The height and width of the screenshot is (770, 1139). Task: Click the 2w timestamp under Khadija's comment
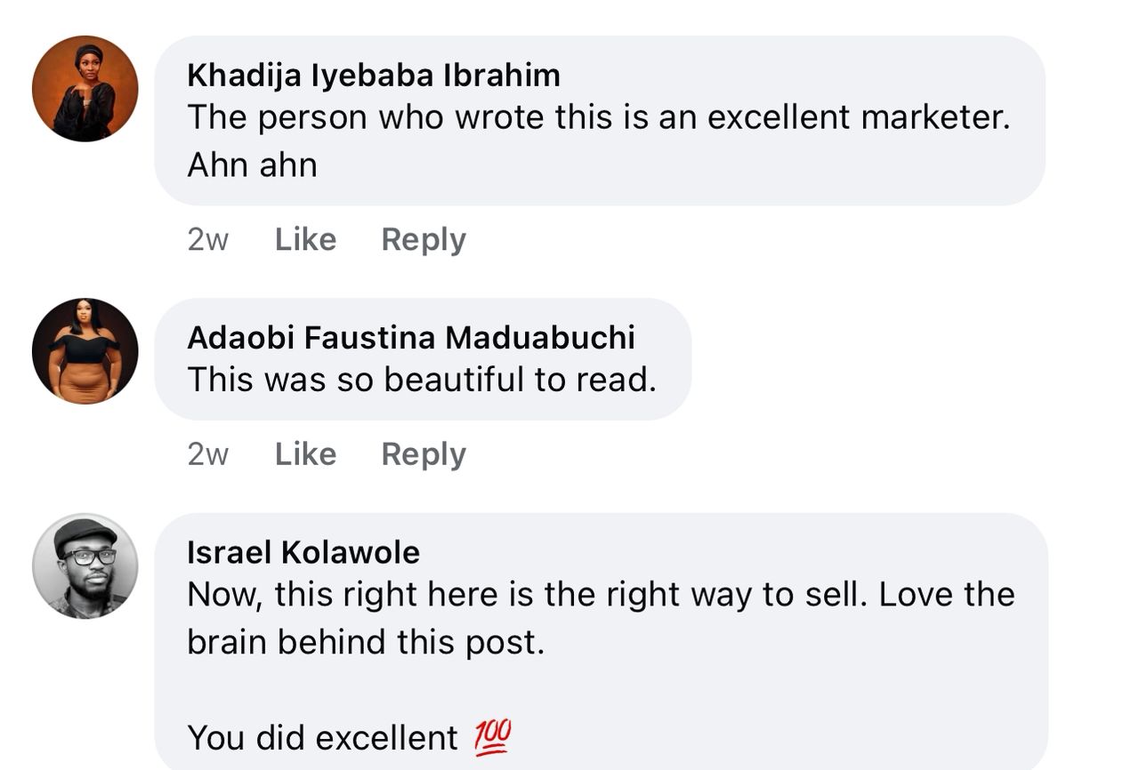point(208,240)
